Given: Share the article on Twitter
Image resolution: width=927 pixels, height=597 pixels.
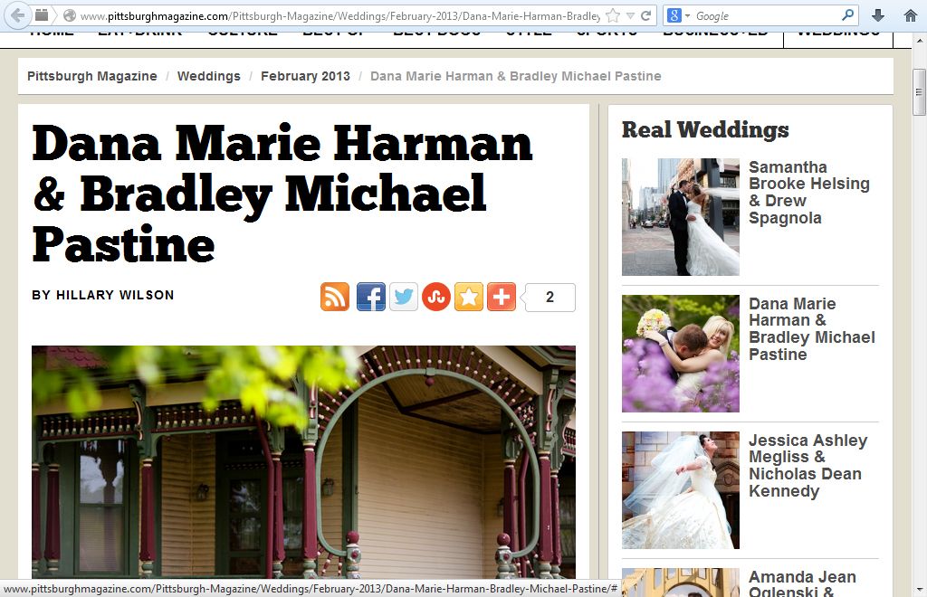Looking at the screenshot, I should pyautogui.click(x=404, y=297).
